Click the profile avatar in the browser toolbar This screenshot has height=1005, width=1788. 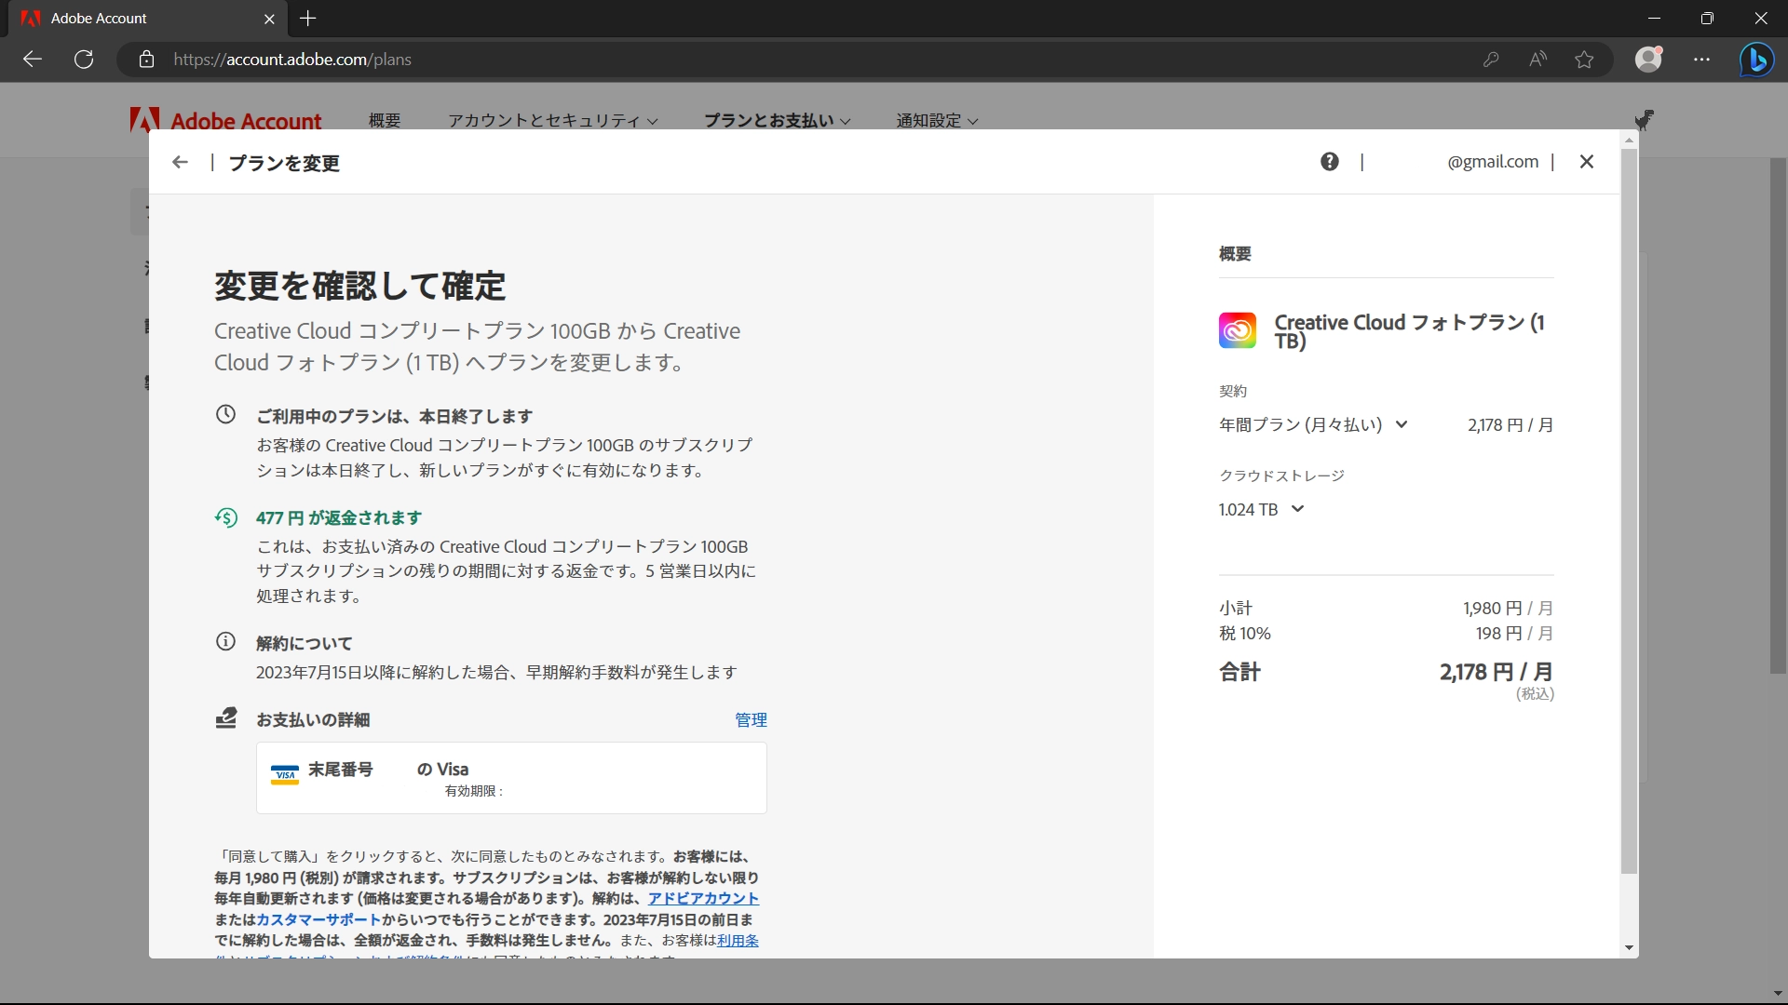[1648, 59]
